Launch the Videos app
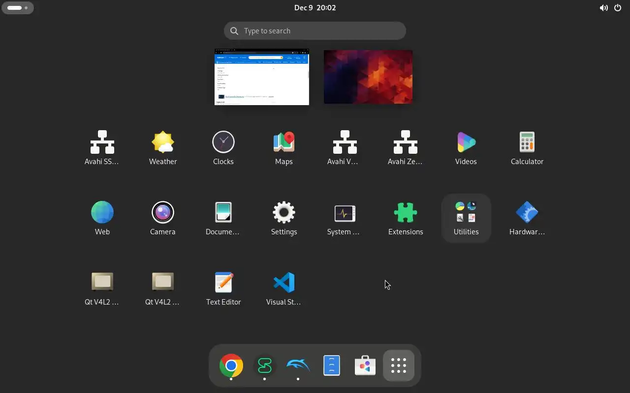 coord(466,147)
